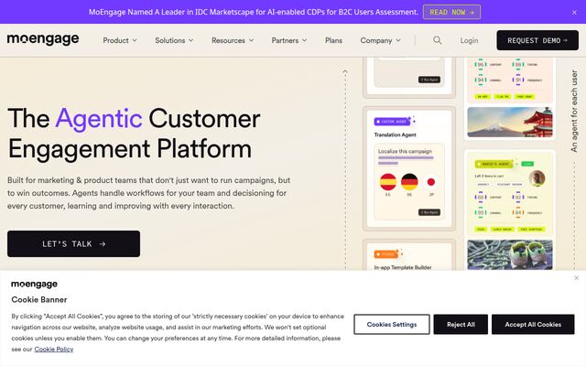The width and height of the screenshot is (586, 366).
Task: Click the Cookie Banner heading
Action: [x=39, y=299]
